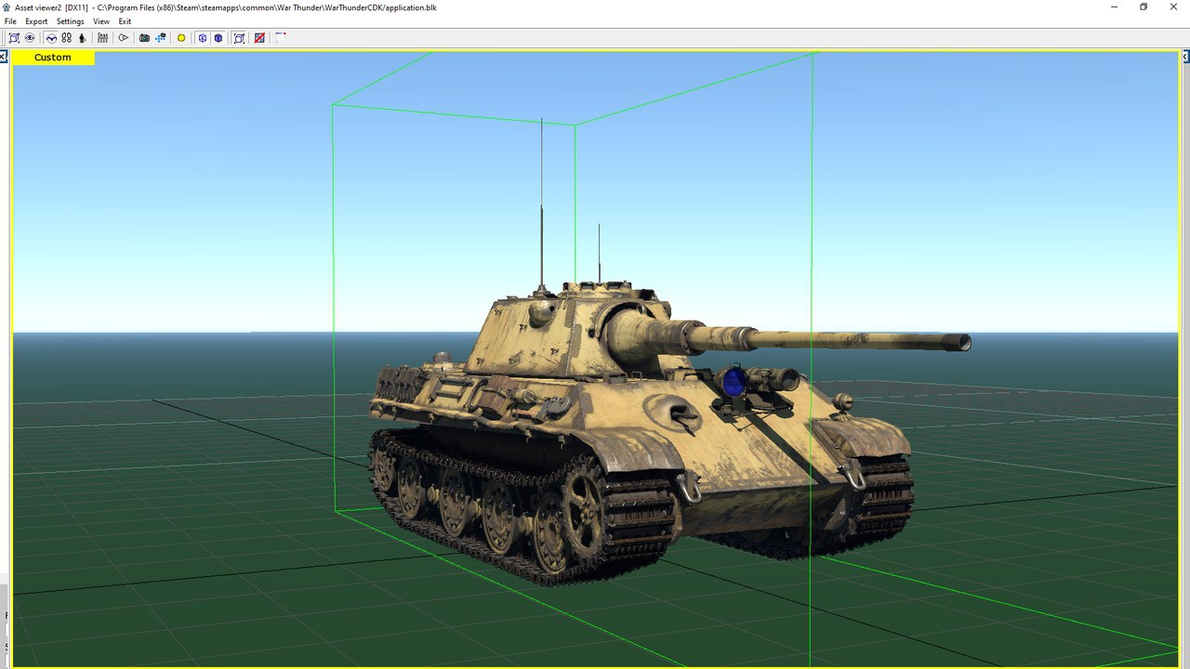This screenshot has height=669, width=1190.
Task: Open the View menu
Action: [x=101, y=21]
